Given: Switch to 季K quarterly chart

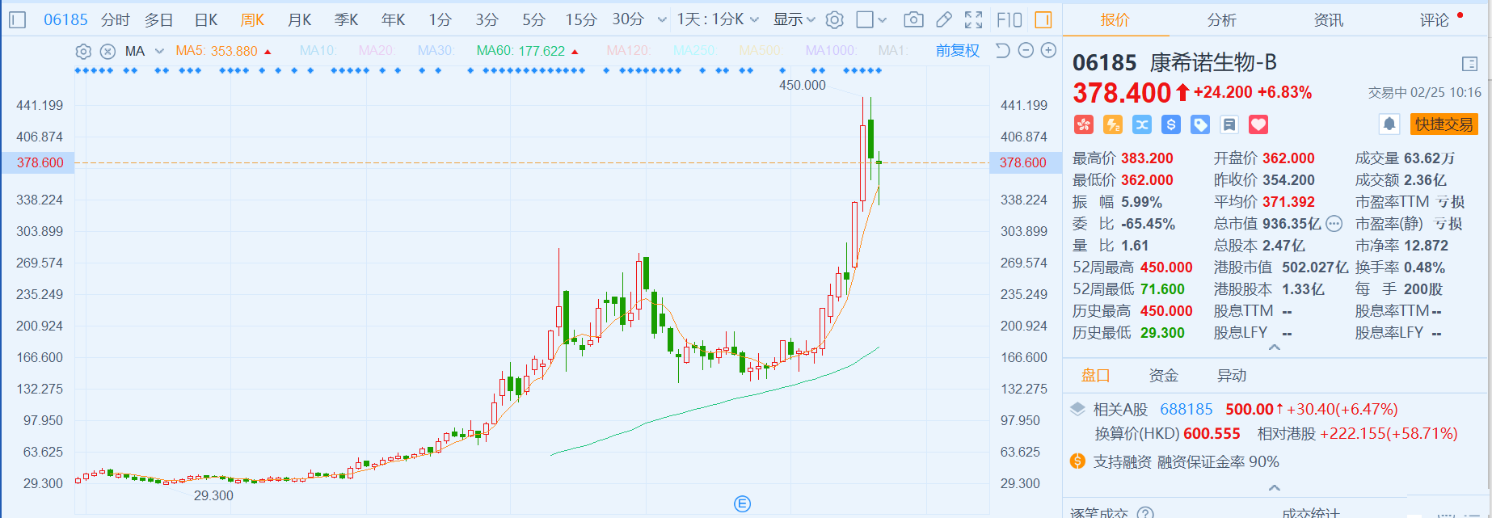Looking at the screenshot, I should click(347, 19).
